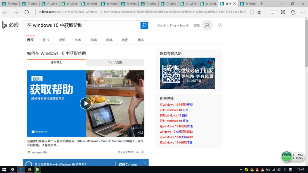308x173 pixels.
Task: Open related search 在windows 10中获取更新
Action: [176, 105]
